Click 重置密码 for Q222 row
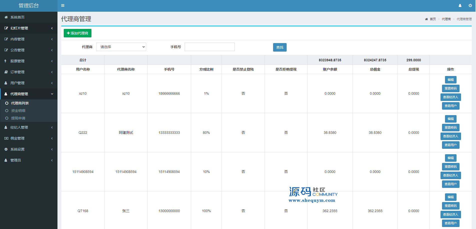 (x=451, y=128)
